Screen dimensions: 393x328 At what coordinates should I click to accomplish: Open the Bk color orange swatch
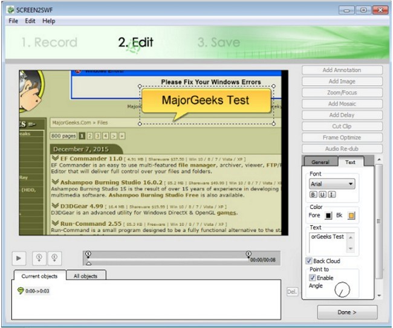(x=351, y=215)
